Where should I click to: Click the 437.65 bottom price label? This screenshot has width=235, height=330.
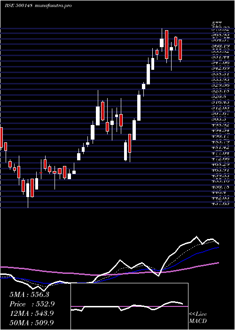coord(220,204)
